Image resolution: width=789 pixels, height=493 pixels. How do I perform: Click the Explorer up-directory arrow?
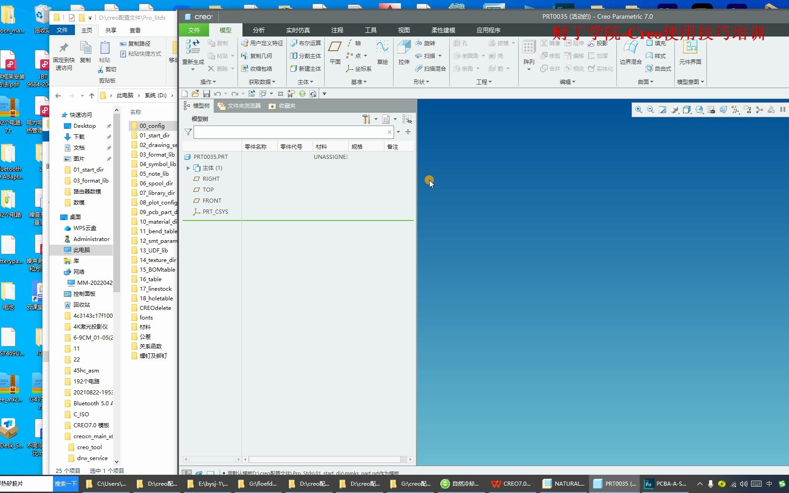point(92,95)
